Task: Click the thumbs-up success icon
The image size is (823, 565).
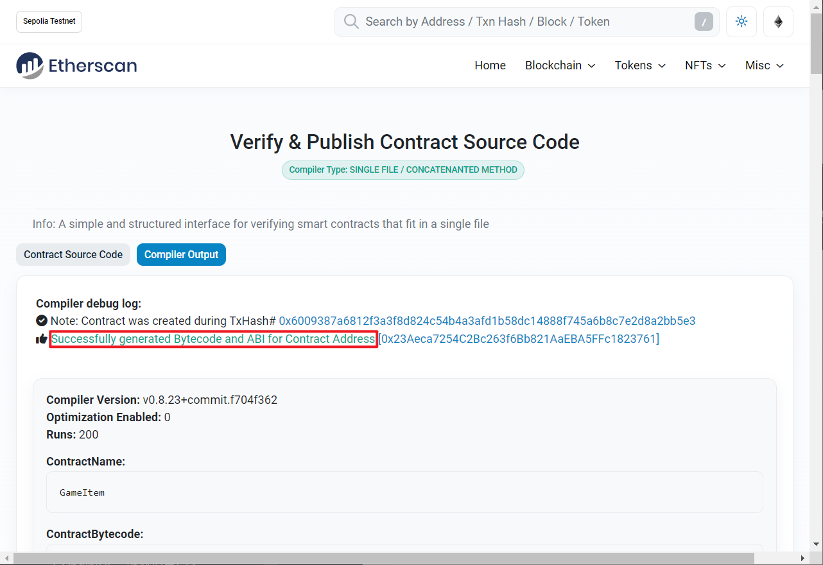Action: 42,339
